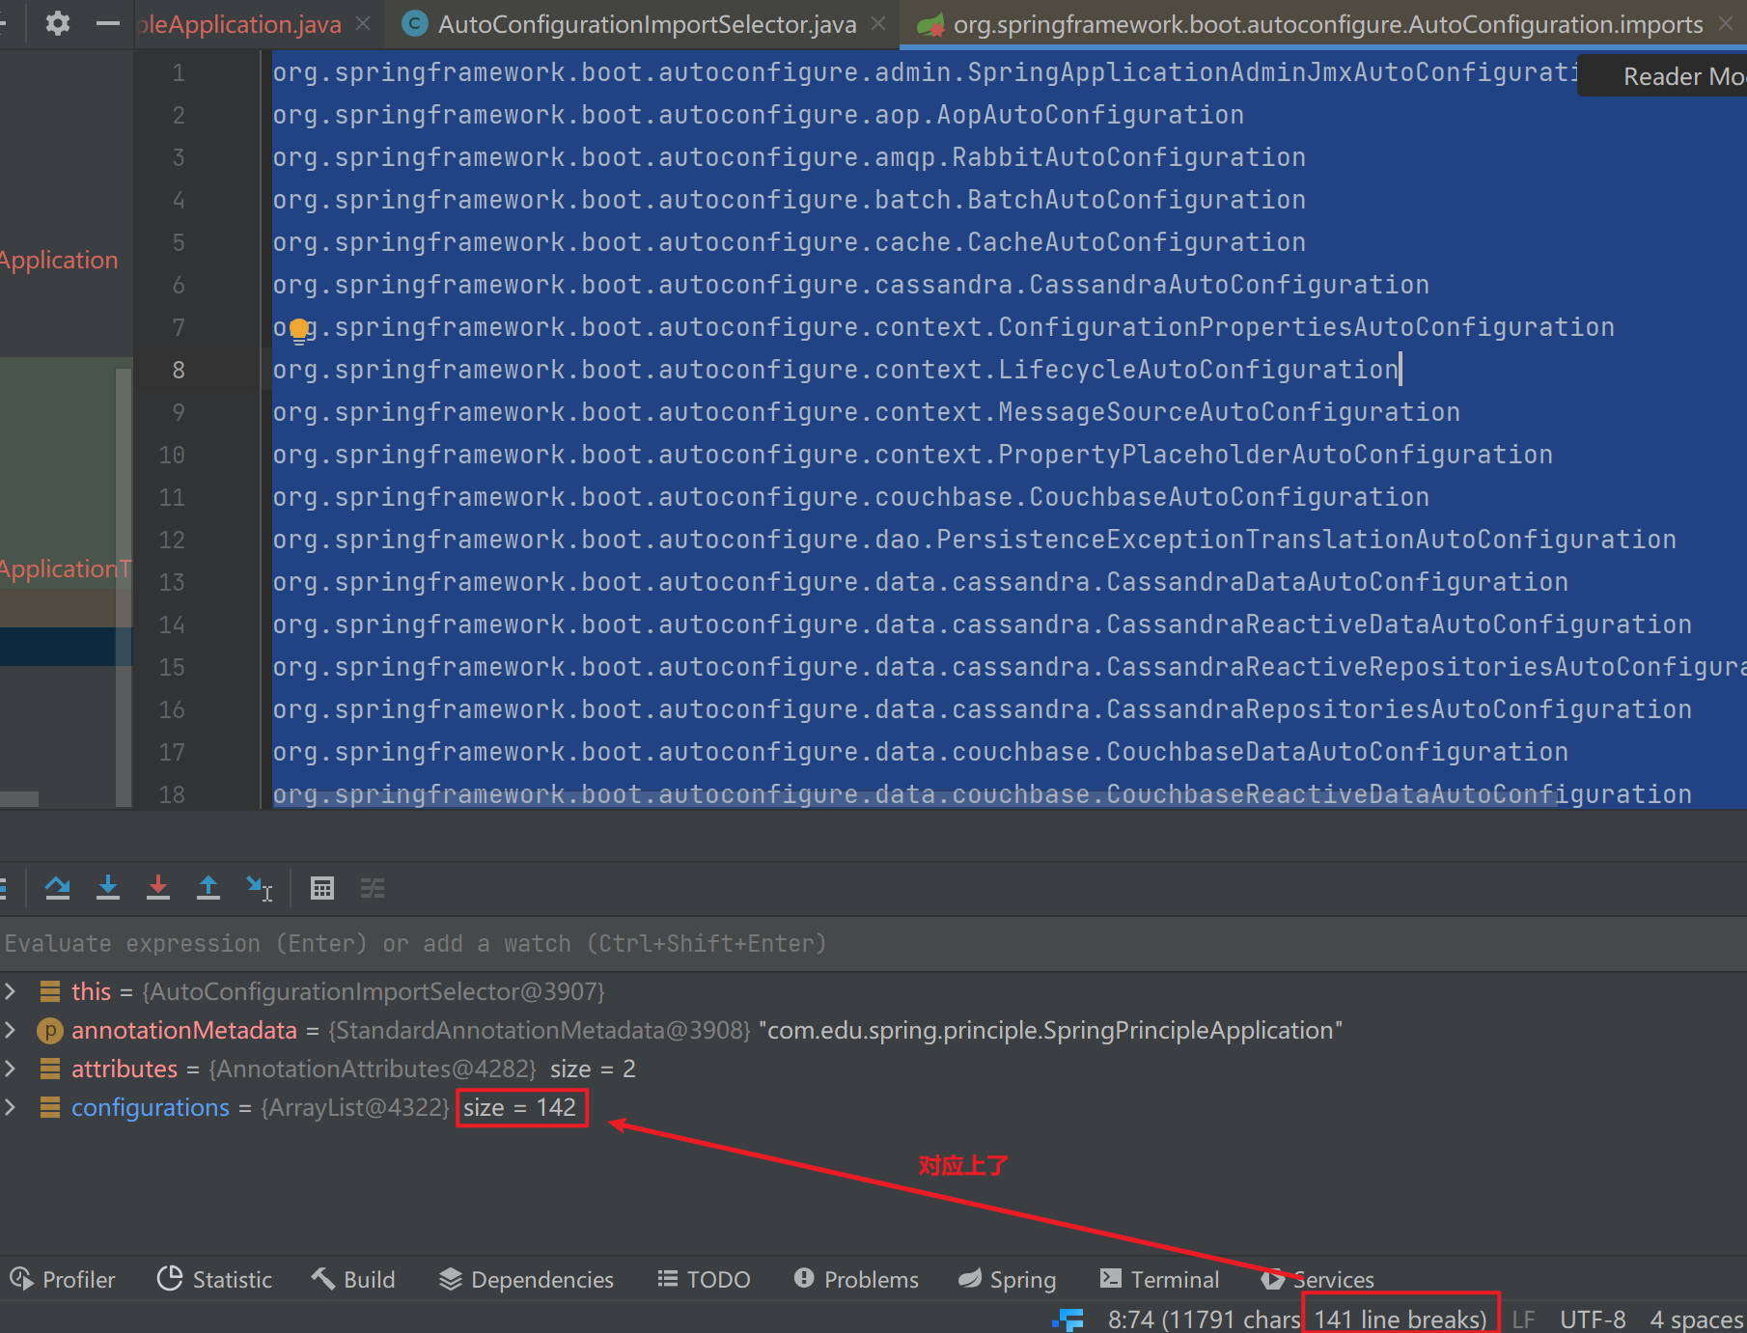Viewport: 1747px width, 1333px height.
Task: Open the Terminal tool window
Action: point(1160,1279)
